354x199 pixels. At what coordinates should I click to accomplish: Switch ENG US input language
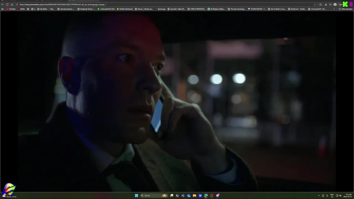point(332,195)
